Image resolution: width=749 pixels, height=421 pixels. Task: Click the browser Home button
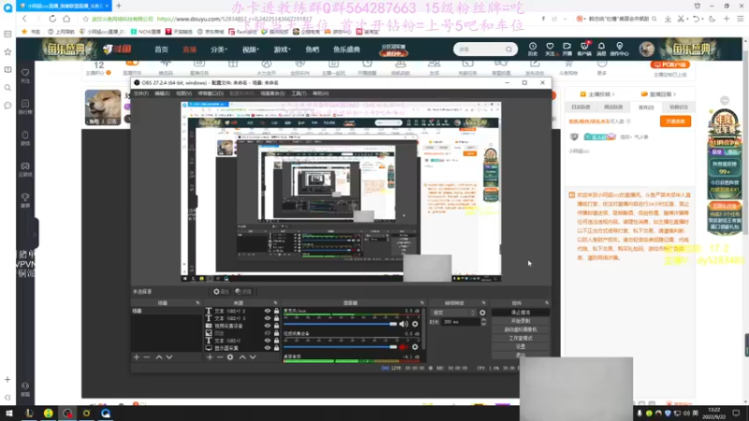pyautogui.click(x=66, y=19)
